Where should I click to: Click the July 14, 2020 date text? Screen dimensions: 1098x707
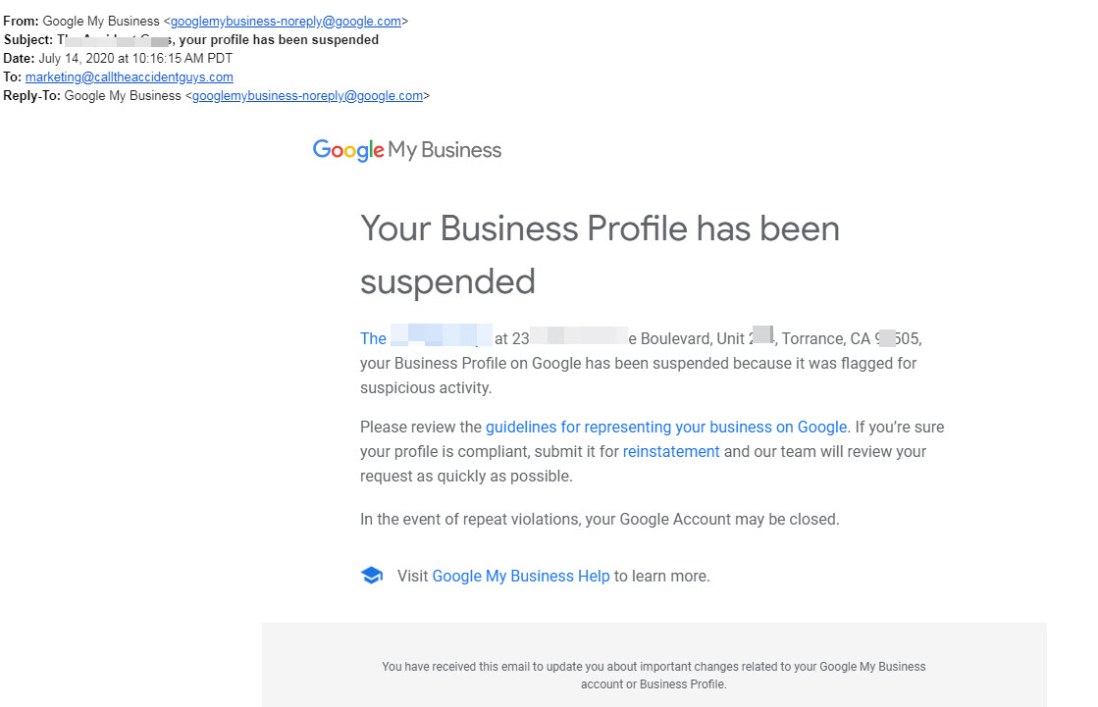[x=135, y=59]
